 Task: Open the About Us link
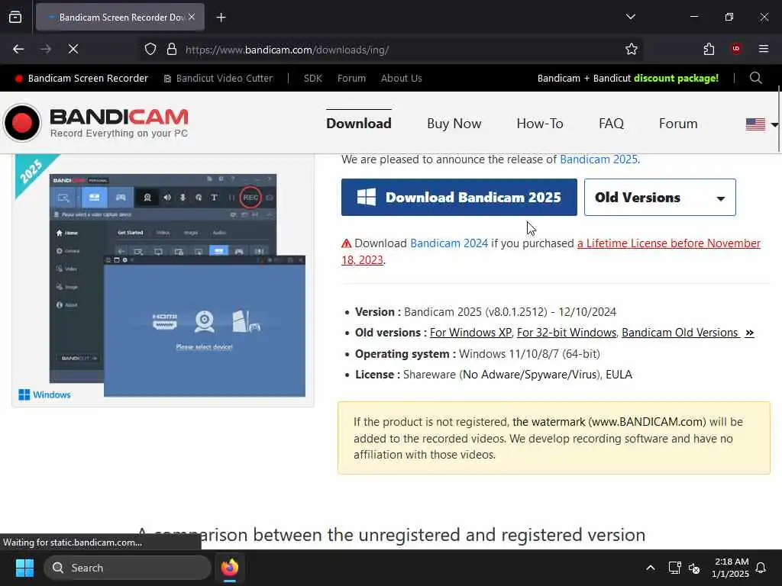[x=402, y=79]
